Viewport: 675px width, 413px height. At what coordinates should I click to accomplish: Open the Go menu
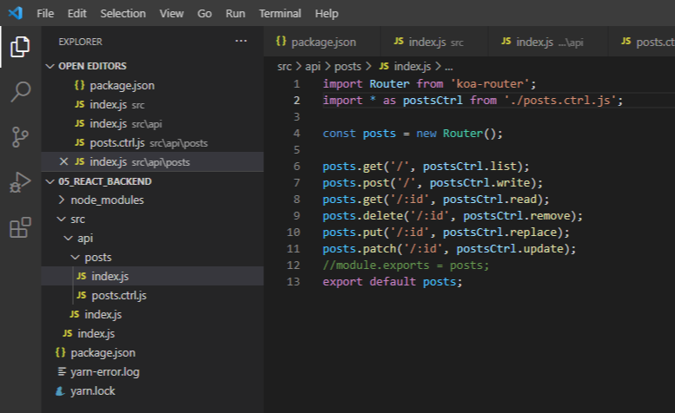click(204, 13)
